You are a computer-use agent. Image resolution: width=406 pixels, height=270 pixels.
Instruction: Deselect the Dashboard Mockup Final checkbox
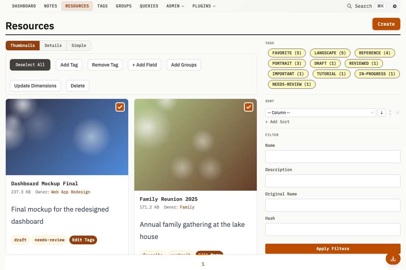(120, 107)
